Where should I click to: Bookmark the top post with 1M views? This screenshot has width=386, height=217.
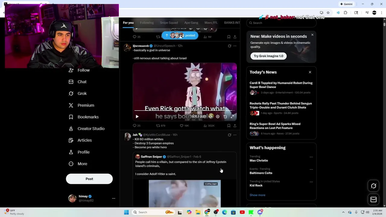pos(229,37)
